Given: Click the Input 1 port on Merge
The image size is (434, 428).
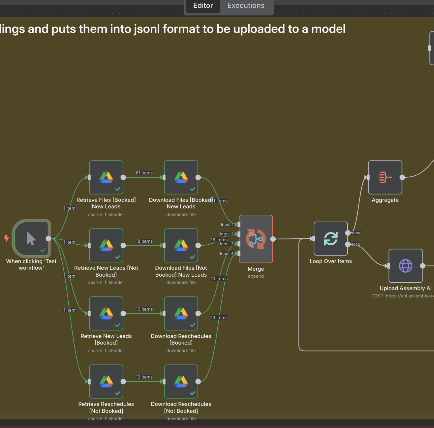Looking at the screenshot, I should click(239, 225).
